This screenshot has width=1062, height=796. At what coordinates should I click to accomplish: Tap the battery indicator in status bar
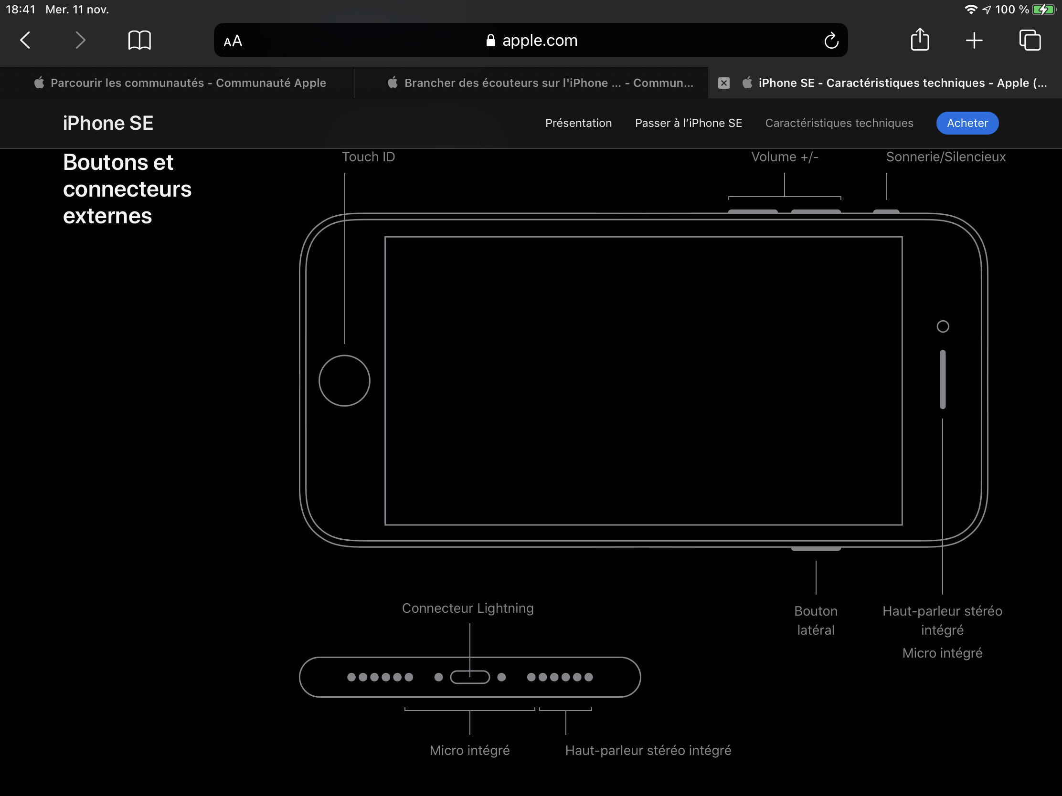tap(1043, 10)
